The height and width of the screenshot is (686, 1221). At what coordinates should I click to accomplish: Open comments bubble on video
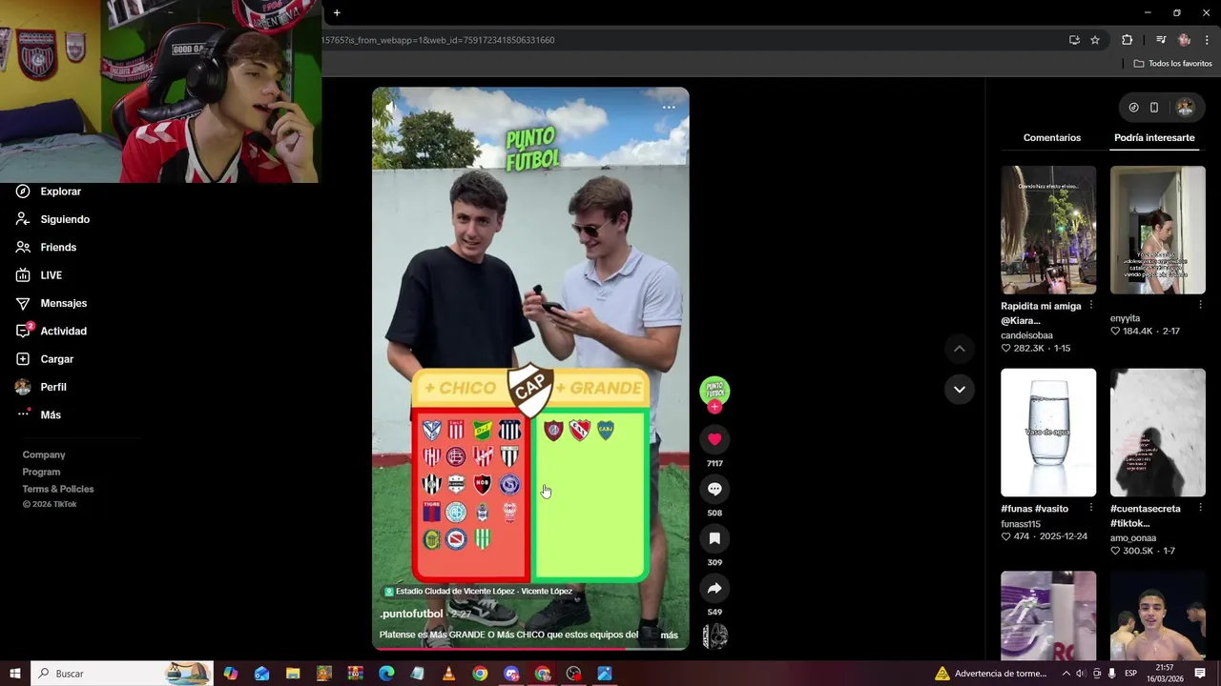pyautogui.click(x=714, y=489)
